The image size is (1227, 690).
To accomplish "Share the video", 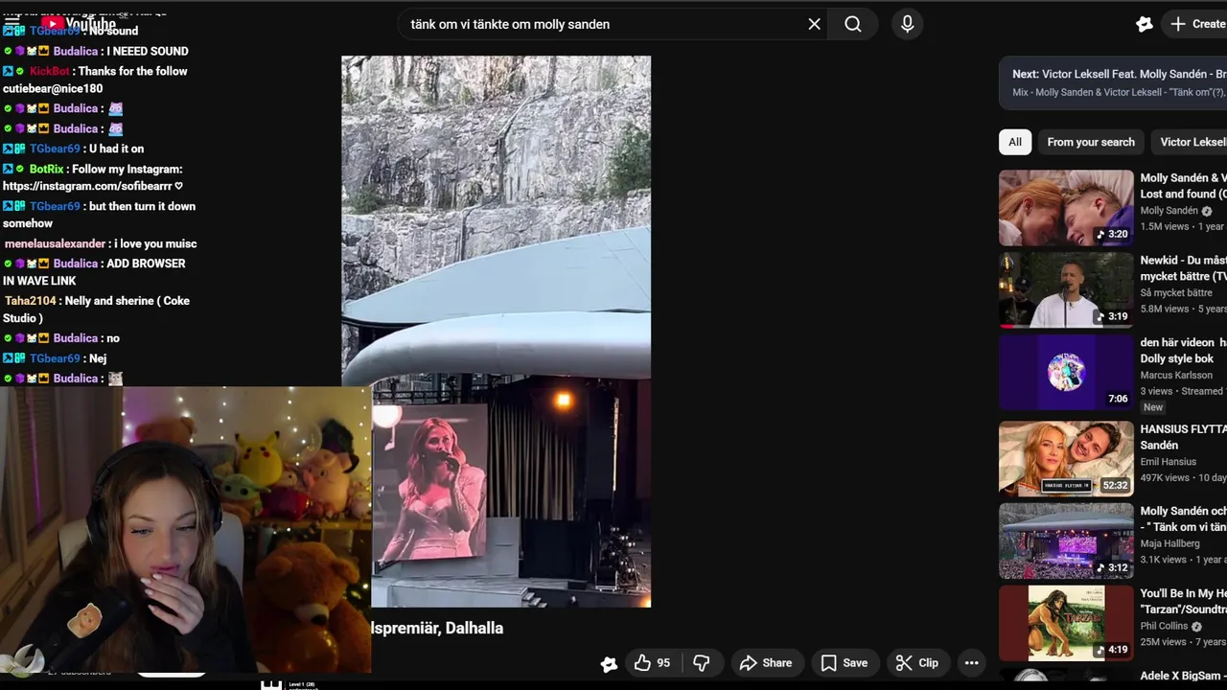I will (765, 663).
